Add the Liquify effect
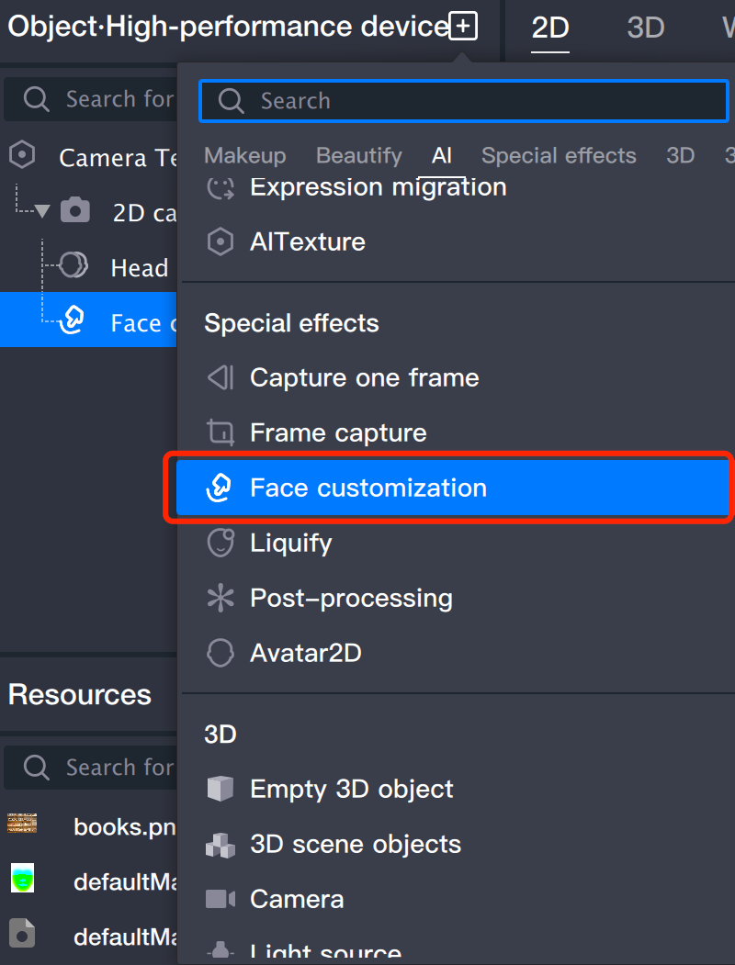This screenshot has width=735, height=965. coord(290,543)
